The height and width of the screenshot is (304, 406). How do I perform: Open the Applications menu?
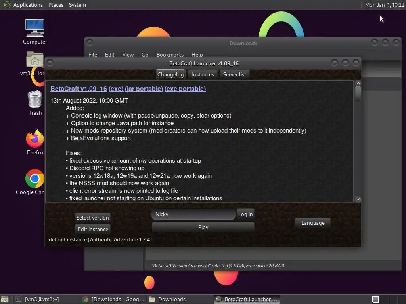[28, 5]
